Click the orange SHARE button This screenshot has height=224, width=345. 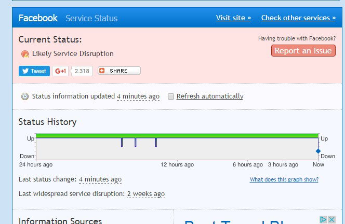(119, 71)
